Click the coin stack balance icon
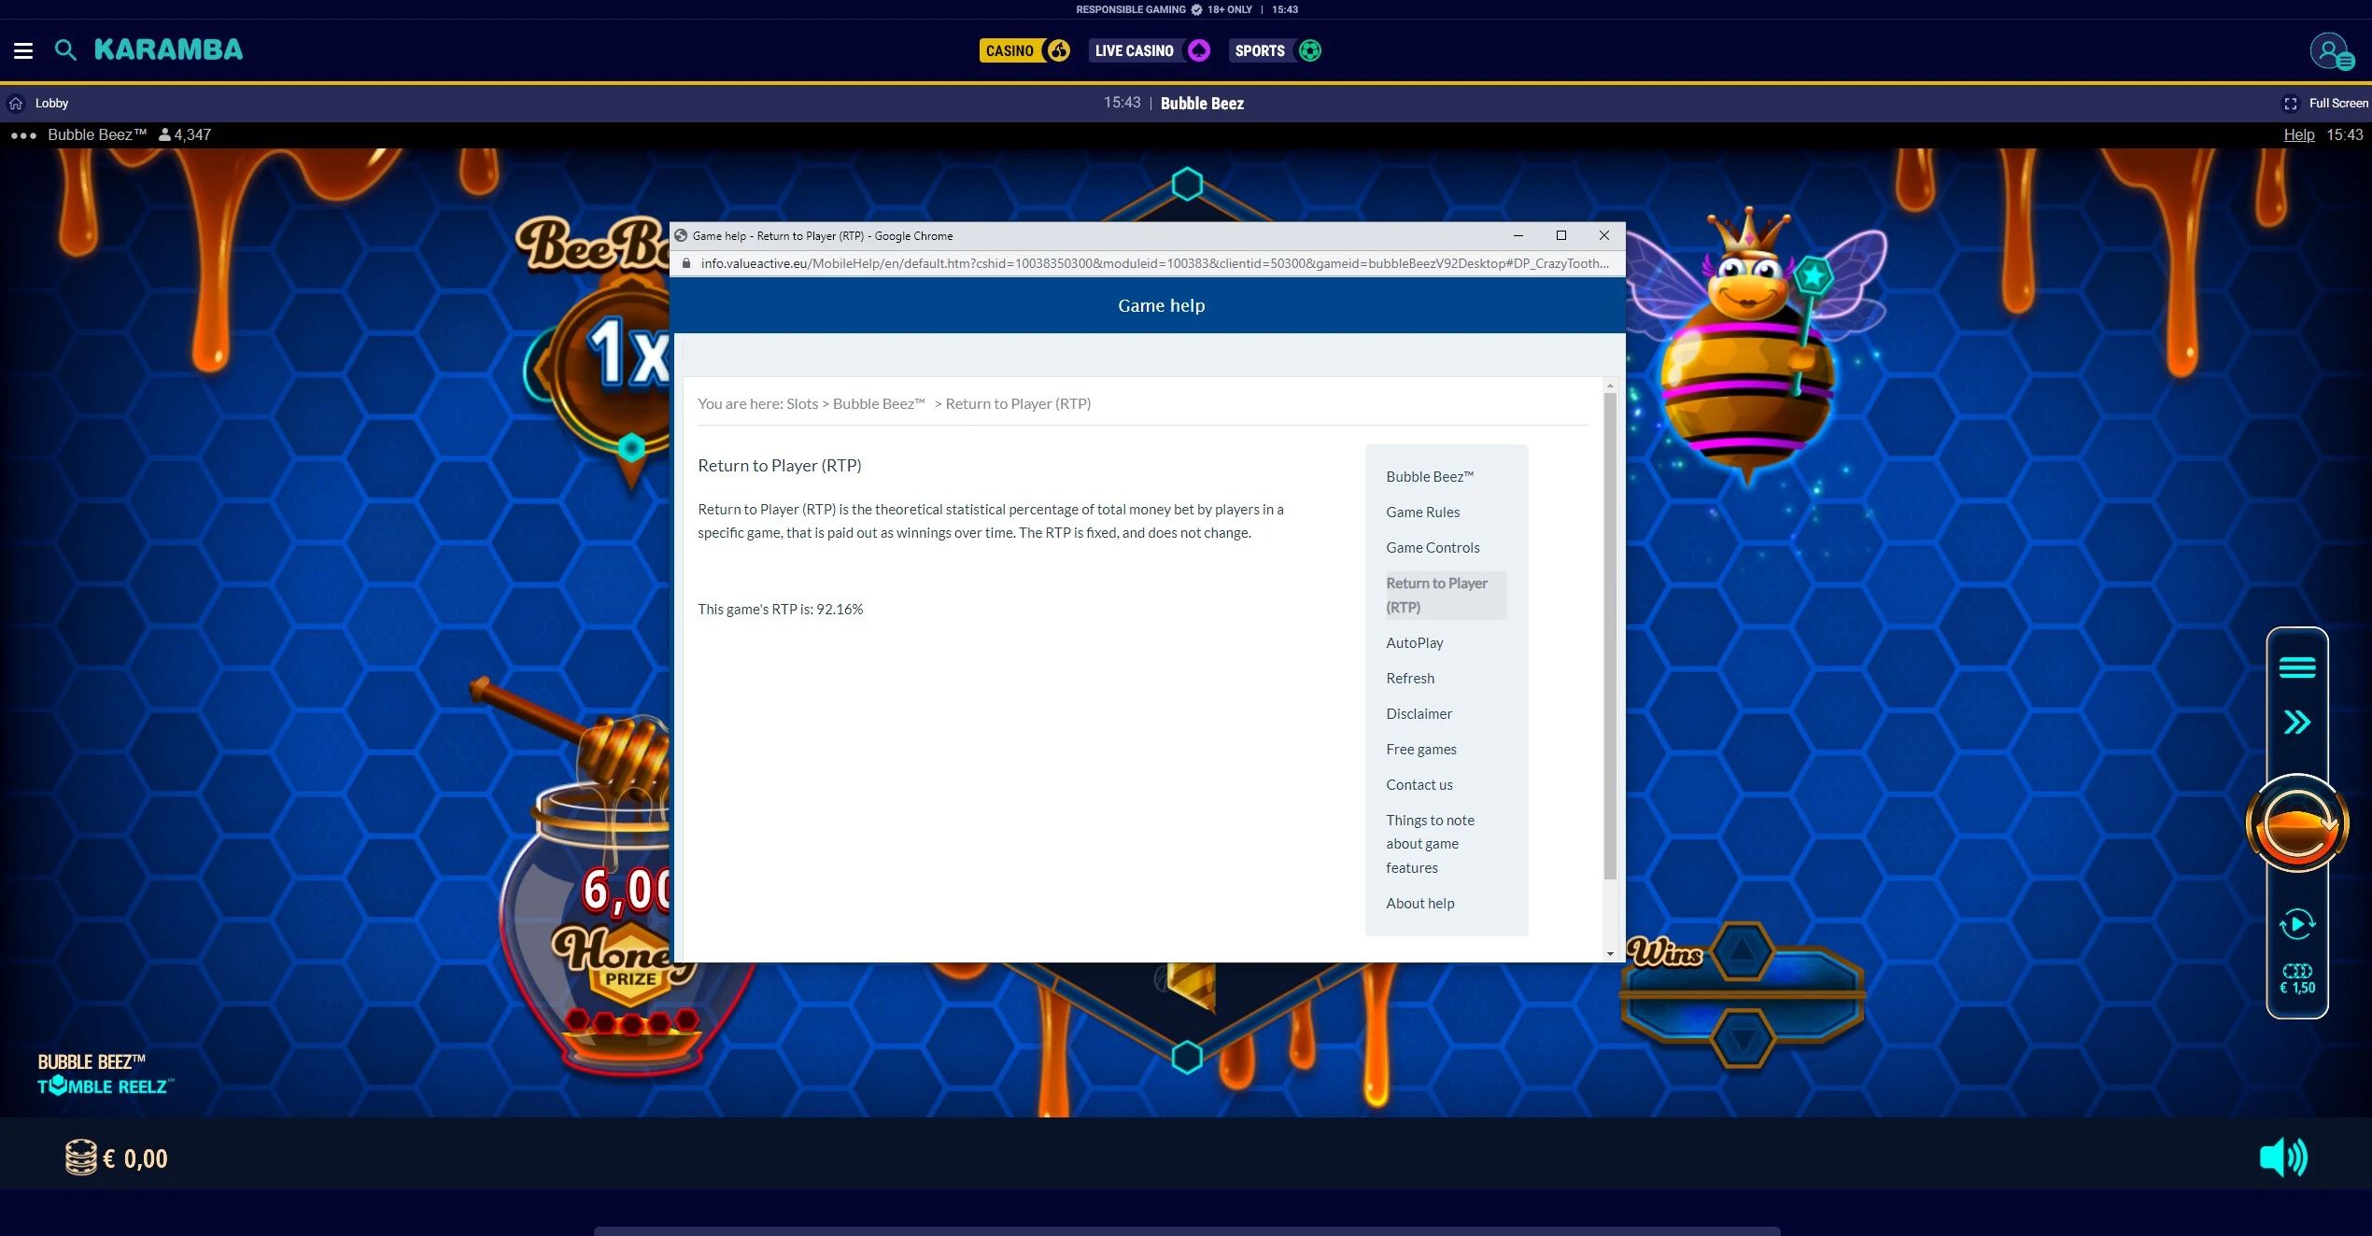2372x1236 pixels. 81,1158
